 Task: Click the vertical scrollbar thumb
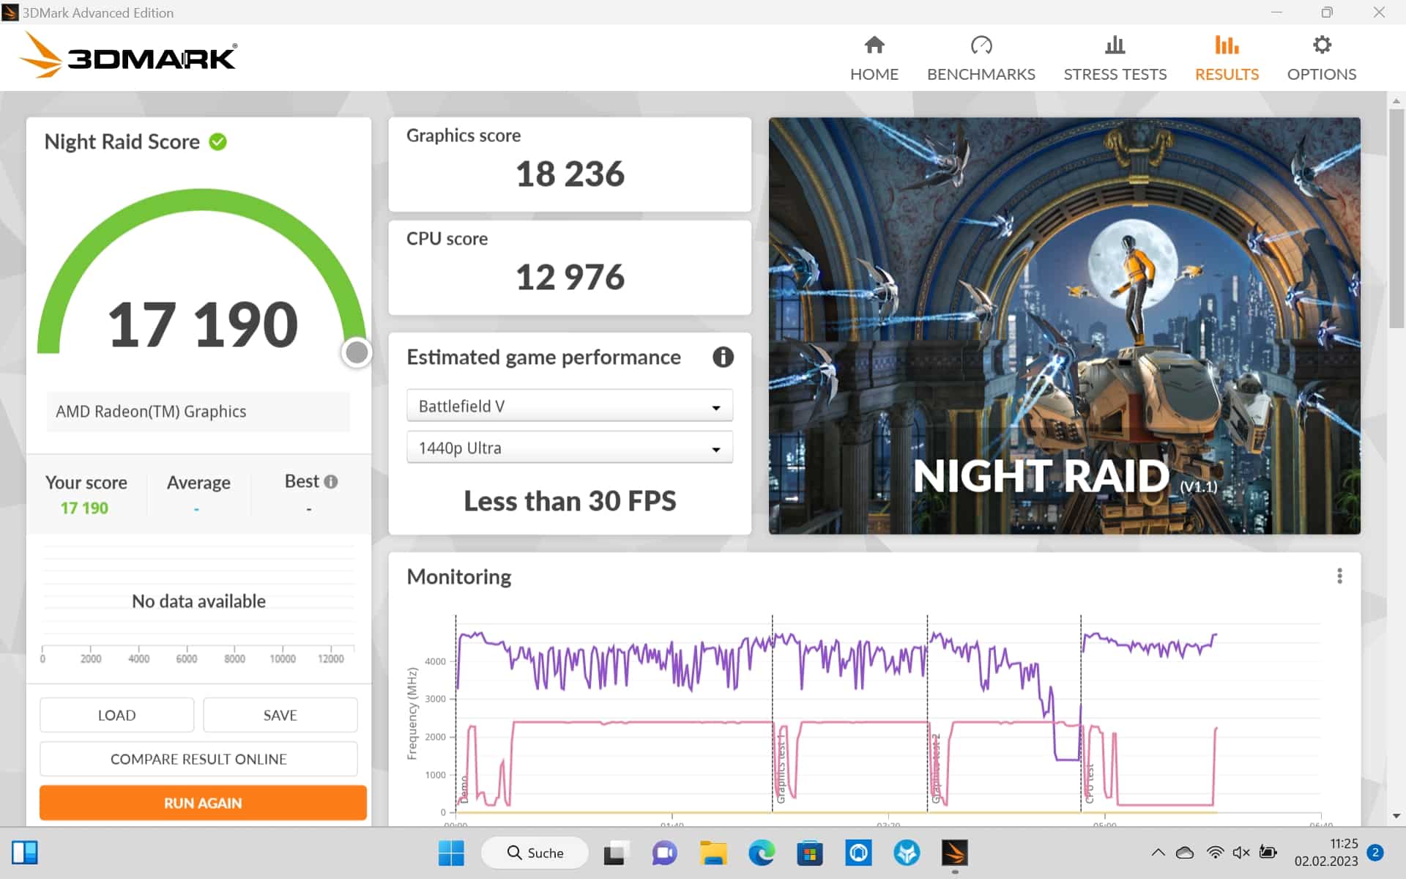pyautogui.click(x=1396, y=220)
